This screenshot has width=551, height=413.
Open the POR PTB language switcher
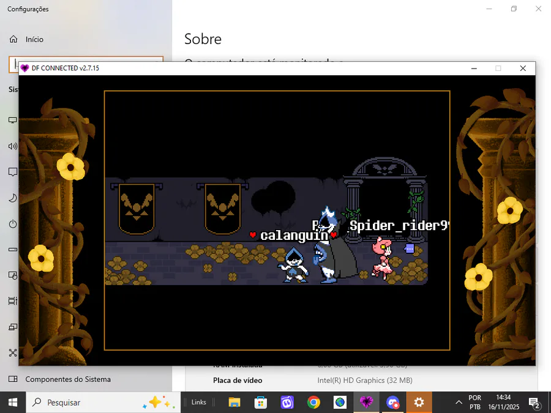(x=474, y=403)
